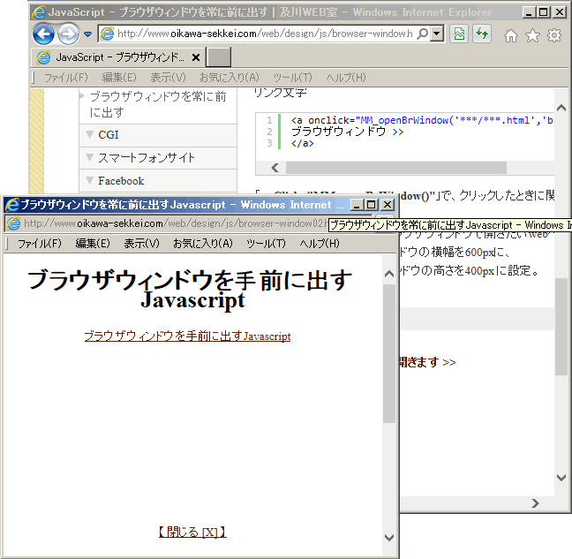This screenshot has width=572, height=559.
Task: Click the IE logo in the popup title bar
Action: click(12, 205)
